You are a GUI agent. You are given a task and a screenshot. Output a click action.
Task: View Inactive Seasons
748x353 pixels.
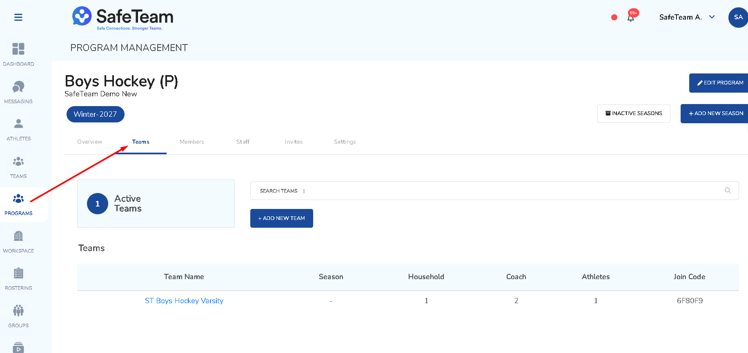[634, 113]
